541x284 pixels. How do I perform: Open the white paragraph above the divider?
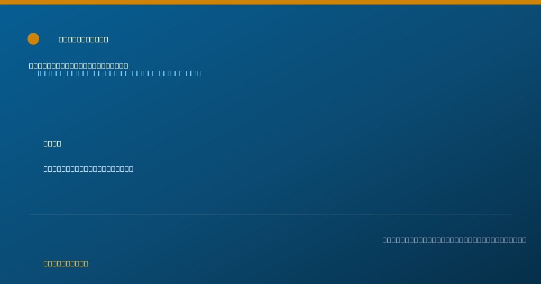88,169
